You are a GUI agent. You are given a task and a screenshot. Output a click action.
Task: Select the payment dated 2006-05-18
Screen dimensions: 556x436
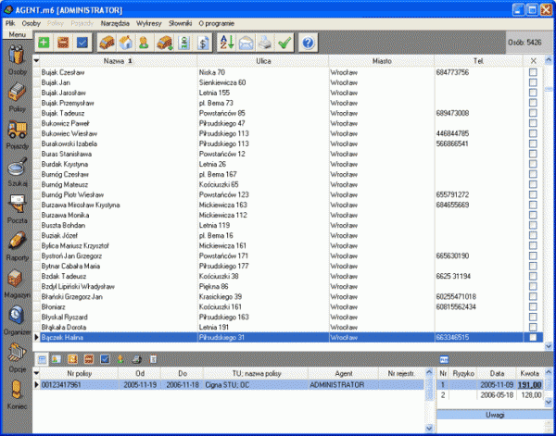tap(490, 395)
